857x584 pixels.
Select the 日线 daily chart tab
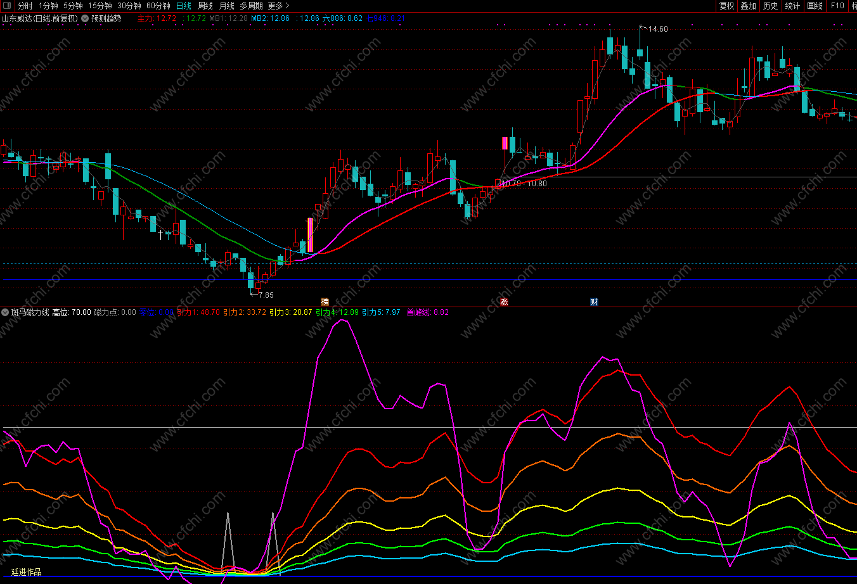click(x=184, y=6)
